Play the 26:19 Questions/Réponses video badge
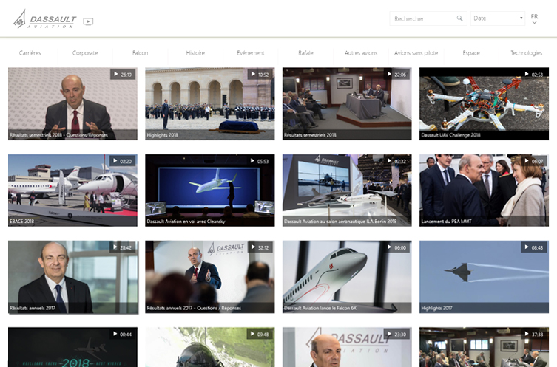 pyautogui.click(x=123, y=75)
